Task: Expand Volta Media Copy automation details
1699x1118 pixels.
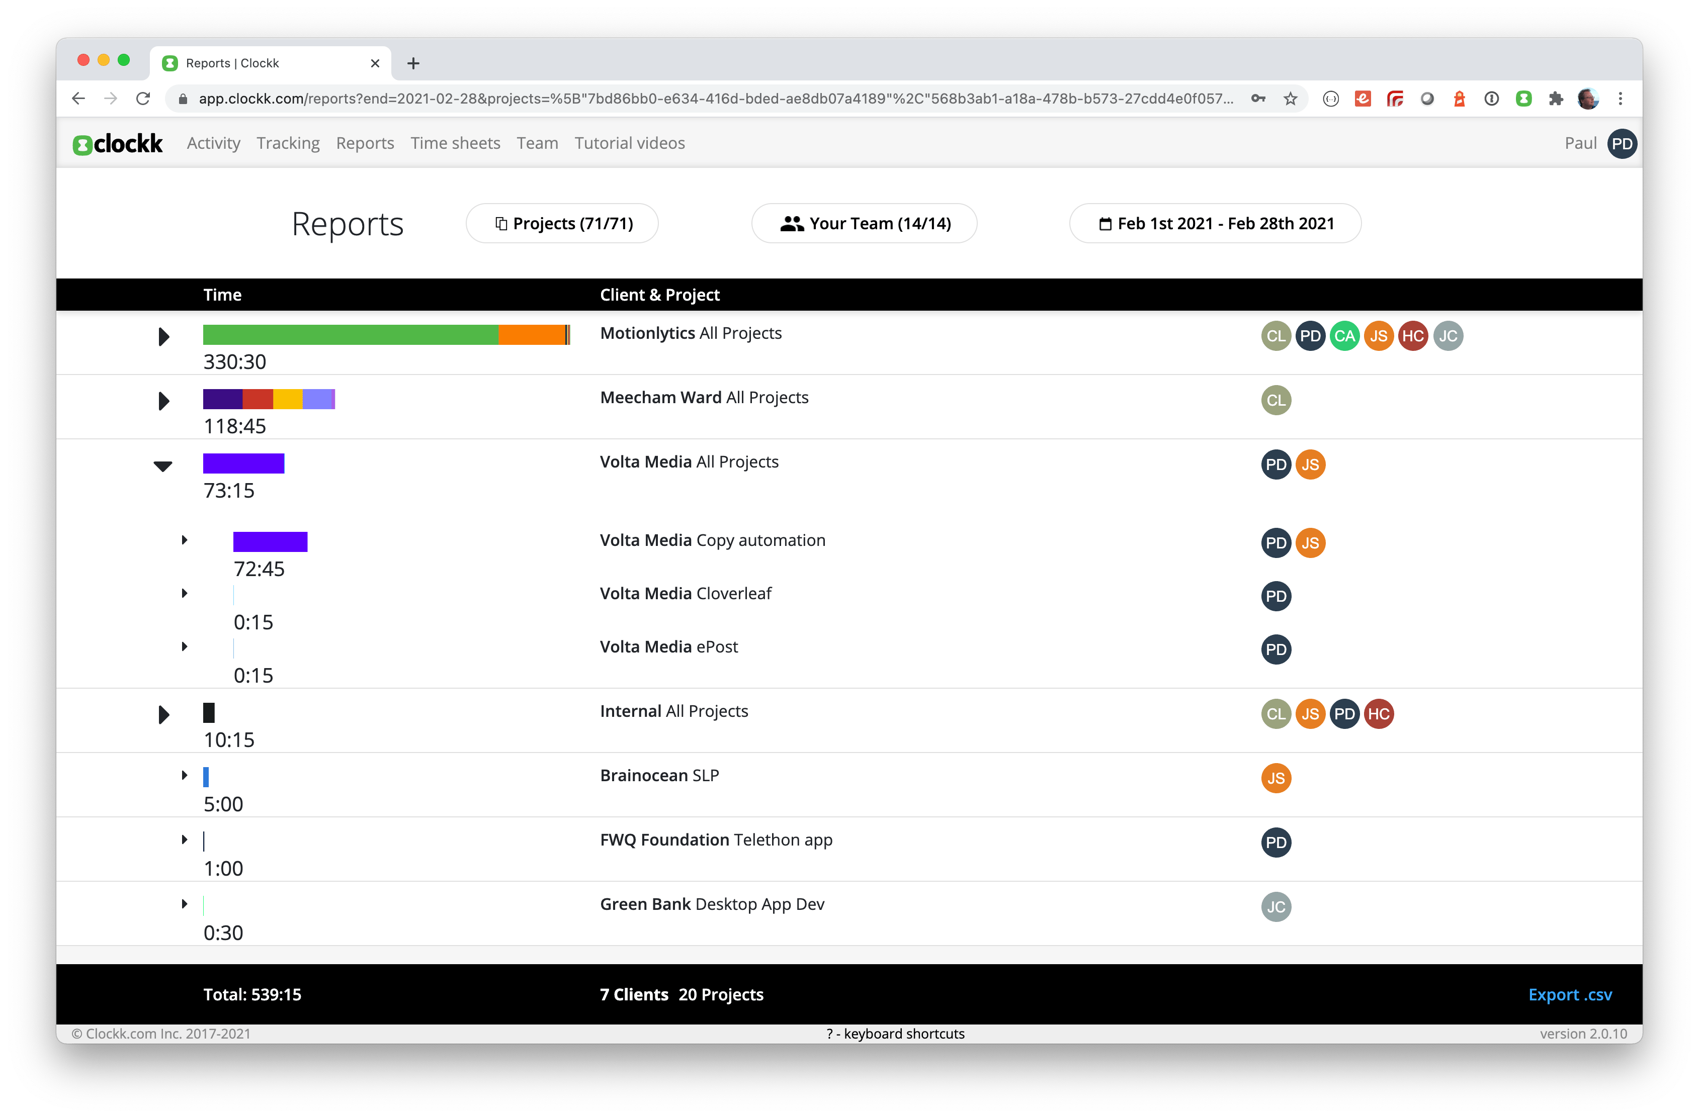Action: tap(184, 540)
